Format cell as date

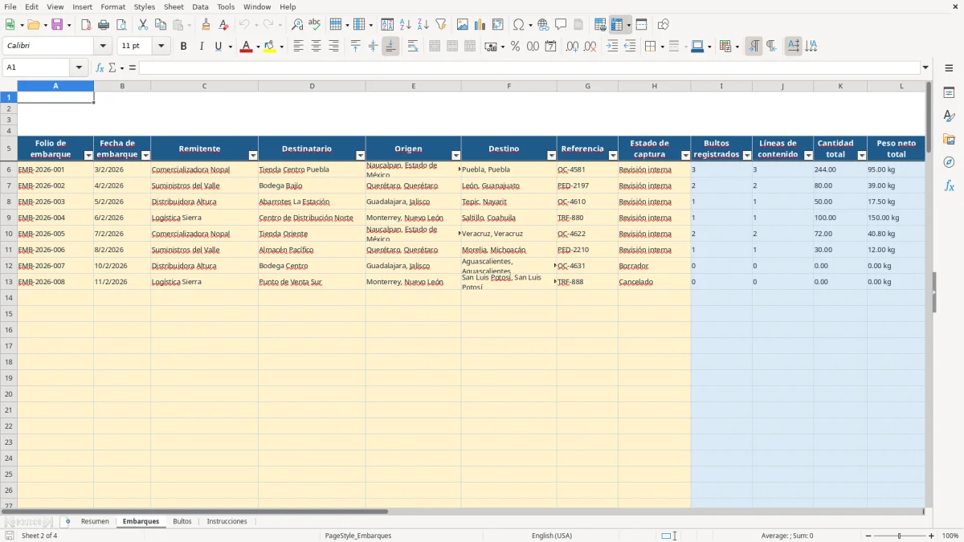tap(550, 47)
